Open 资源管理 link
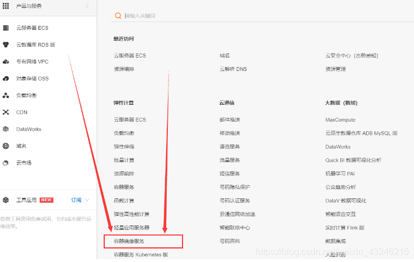The width and height of the screenshot is (414, 262). click(336, 69)
